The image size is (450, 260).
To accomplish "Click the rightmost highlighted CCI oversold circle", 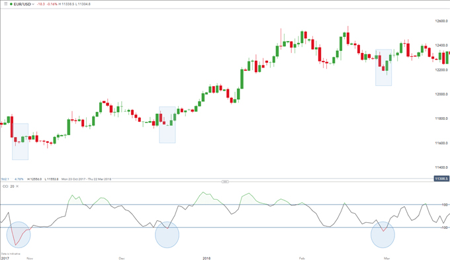I will pos(383,235).
